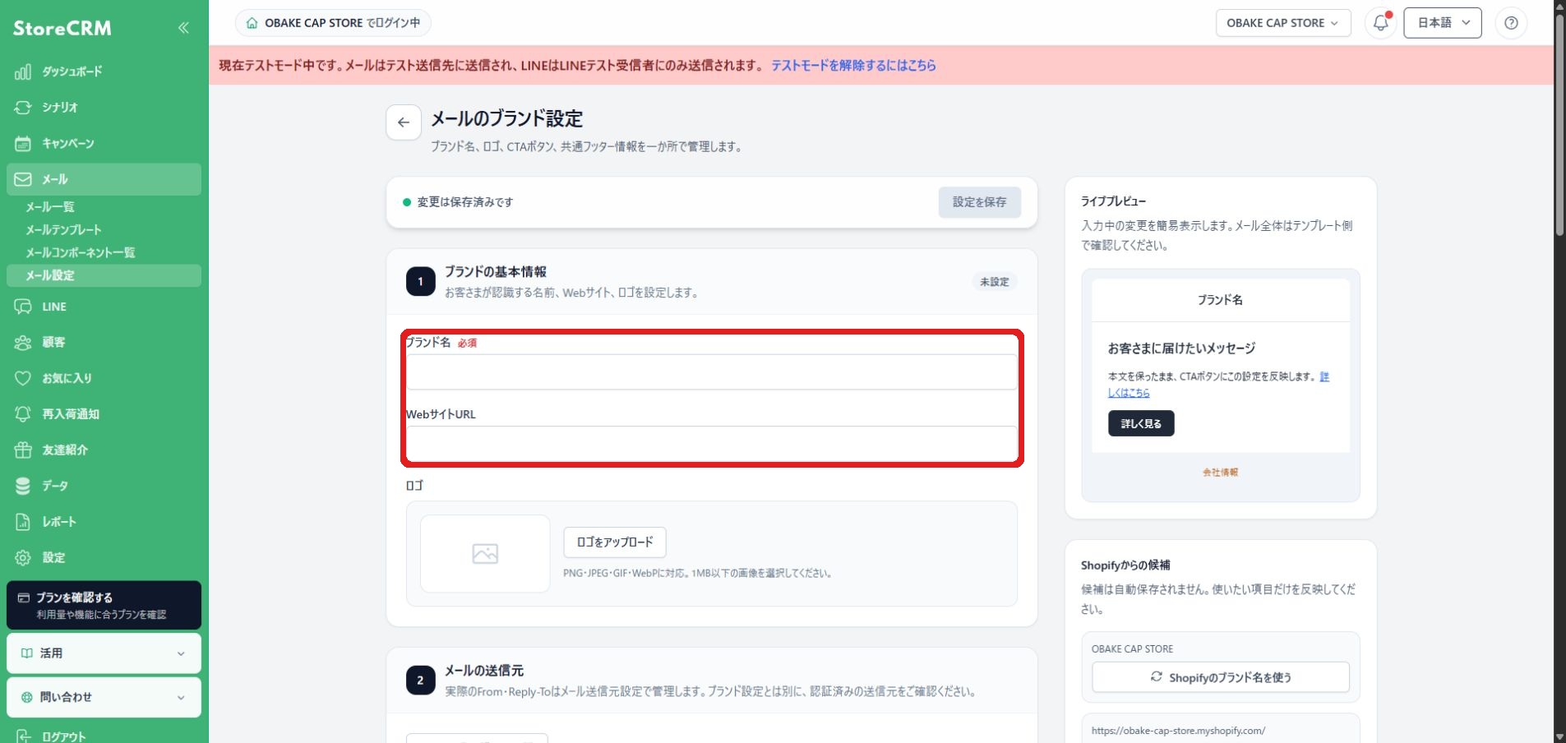Screen dimensions: 1566x743
Task: Click the ライブプレビュー heading
Action: pyautogui.click(x=1113, y=201)
